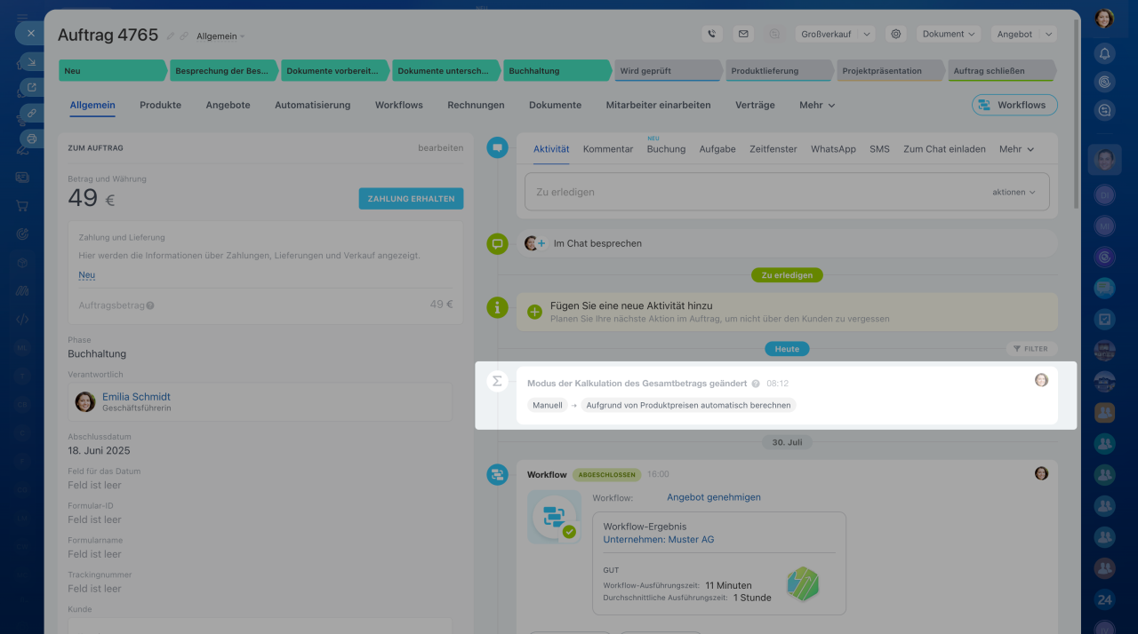Screen dimensions: 1138x634
Task: Click the Bitrix24 '24' icon in sidebar
Action: point(1105,599)
